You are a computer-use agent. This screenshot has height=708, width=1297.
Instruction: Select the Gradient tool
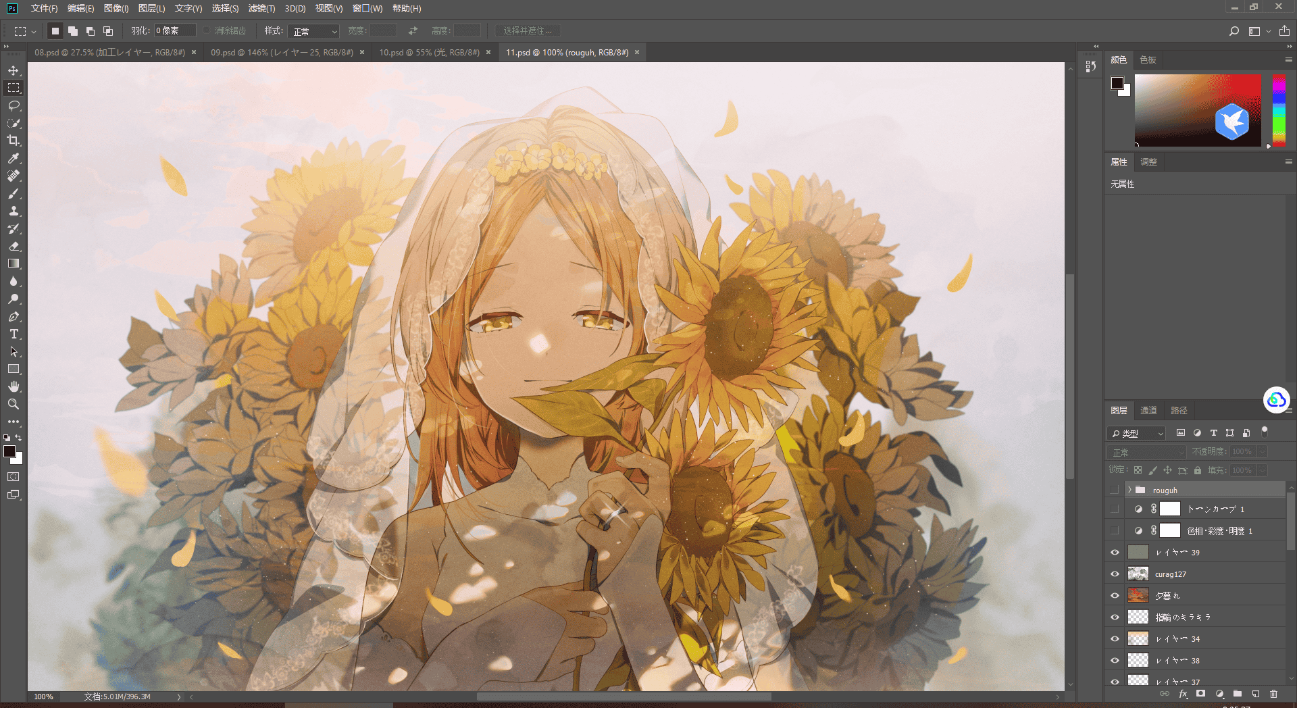14,263
